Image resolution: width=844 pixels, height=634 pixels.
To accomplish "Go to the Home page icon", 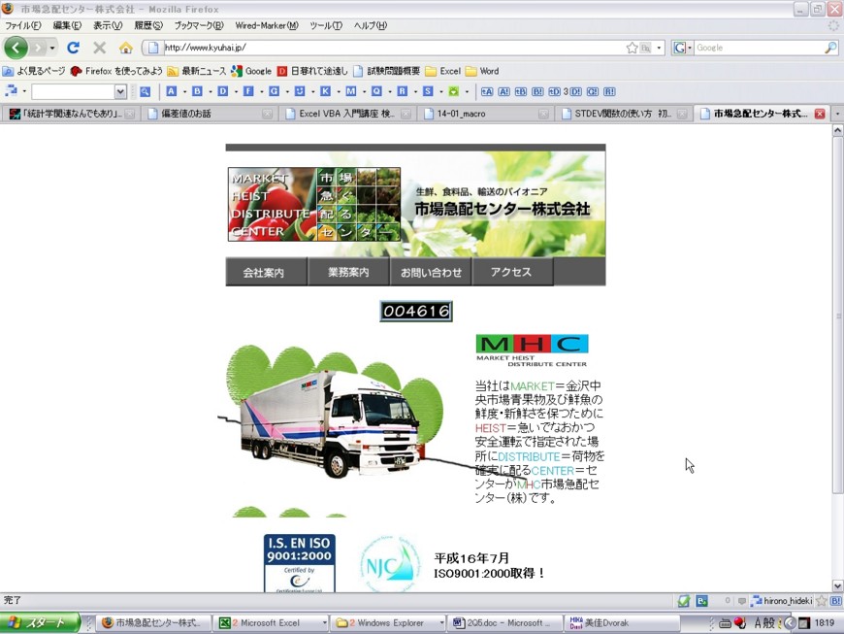I will pyautogui.click(x=126, y=48).
